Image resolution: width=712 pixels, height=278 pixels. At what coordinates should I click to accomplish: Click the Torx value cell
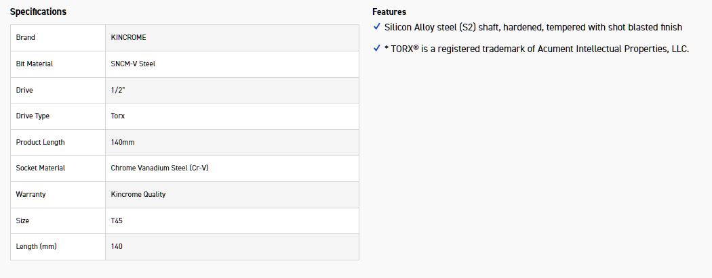(x=118, y=116)
